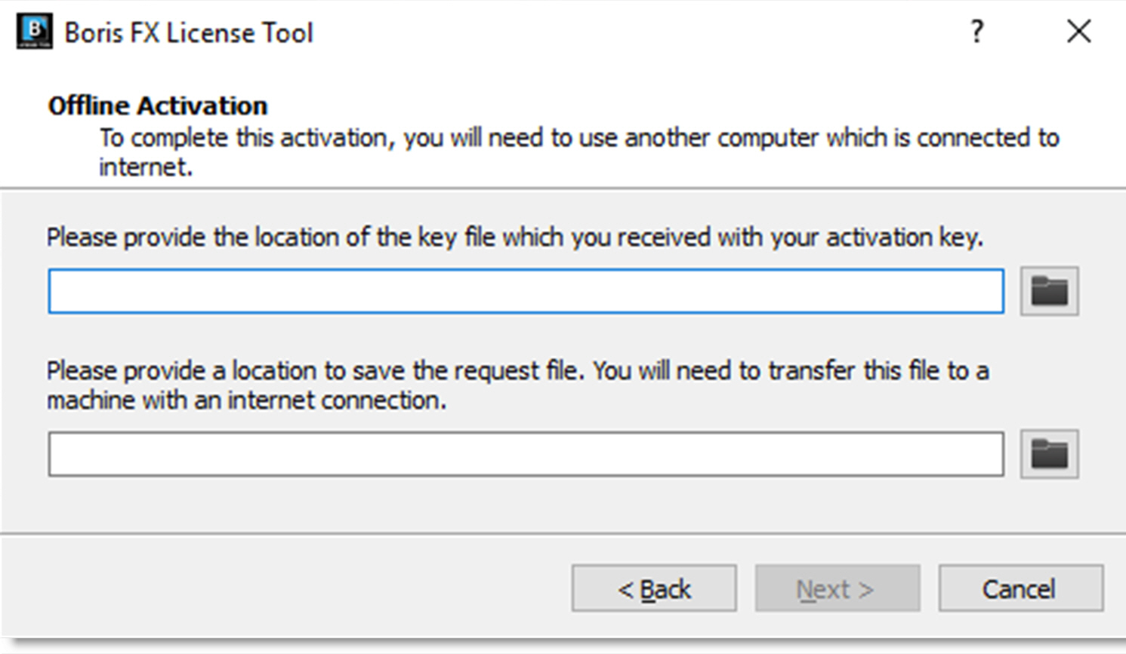Click the question mark help button
The height and width of the screenshot is (654, 1126).
coord(976,32)
